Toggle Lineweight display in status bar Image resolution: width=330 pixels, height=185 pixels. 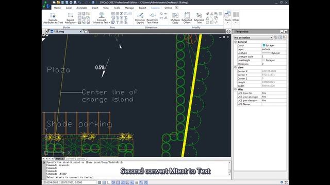click(x=137, y=182)
